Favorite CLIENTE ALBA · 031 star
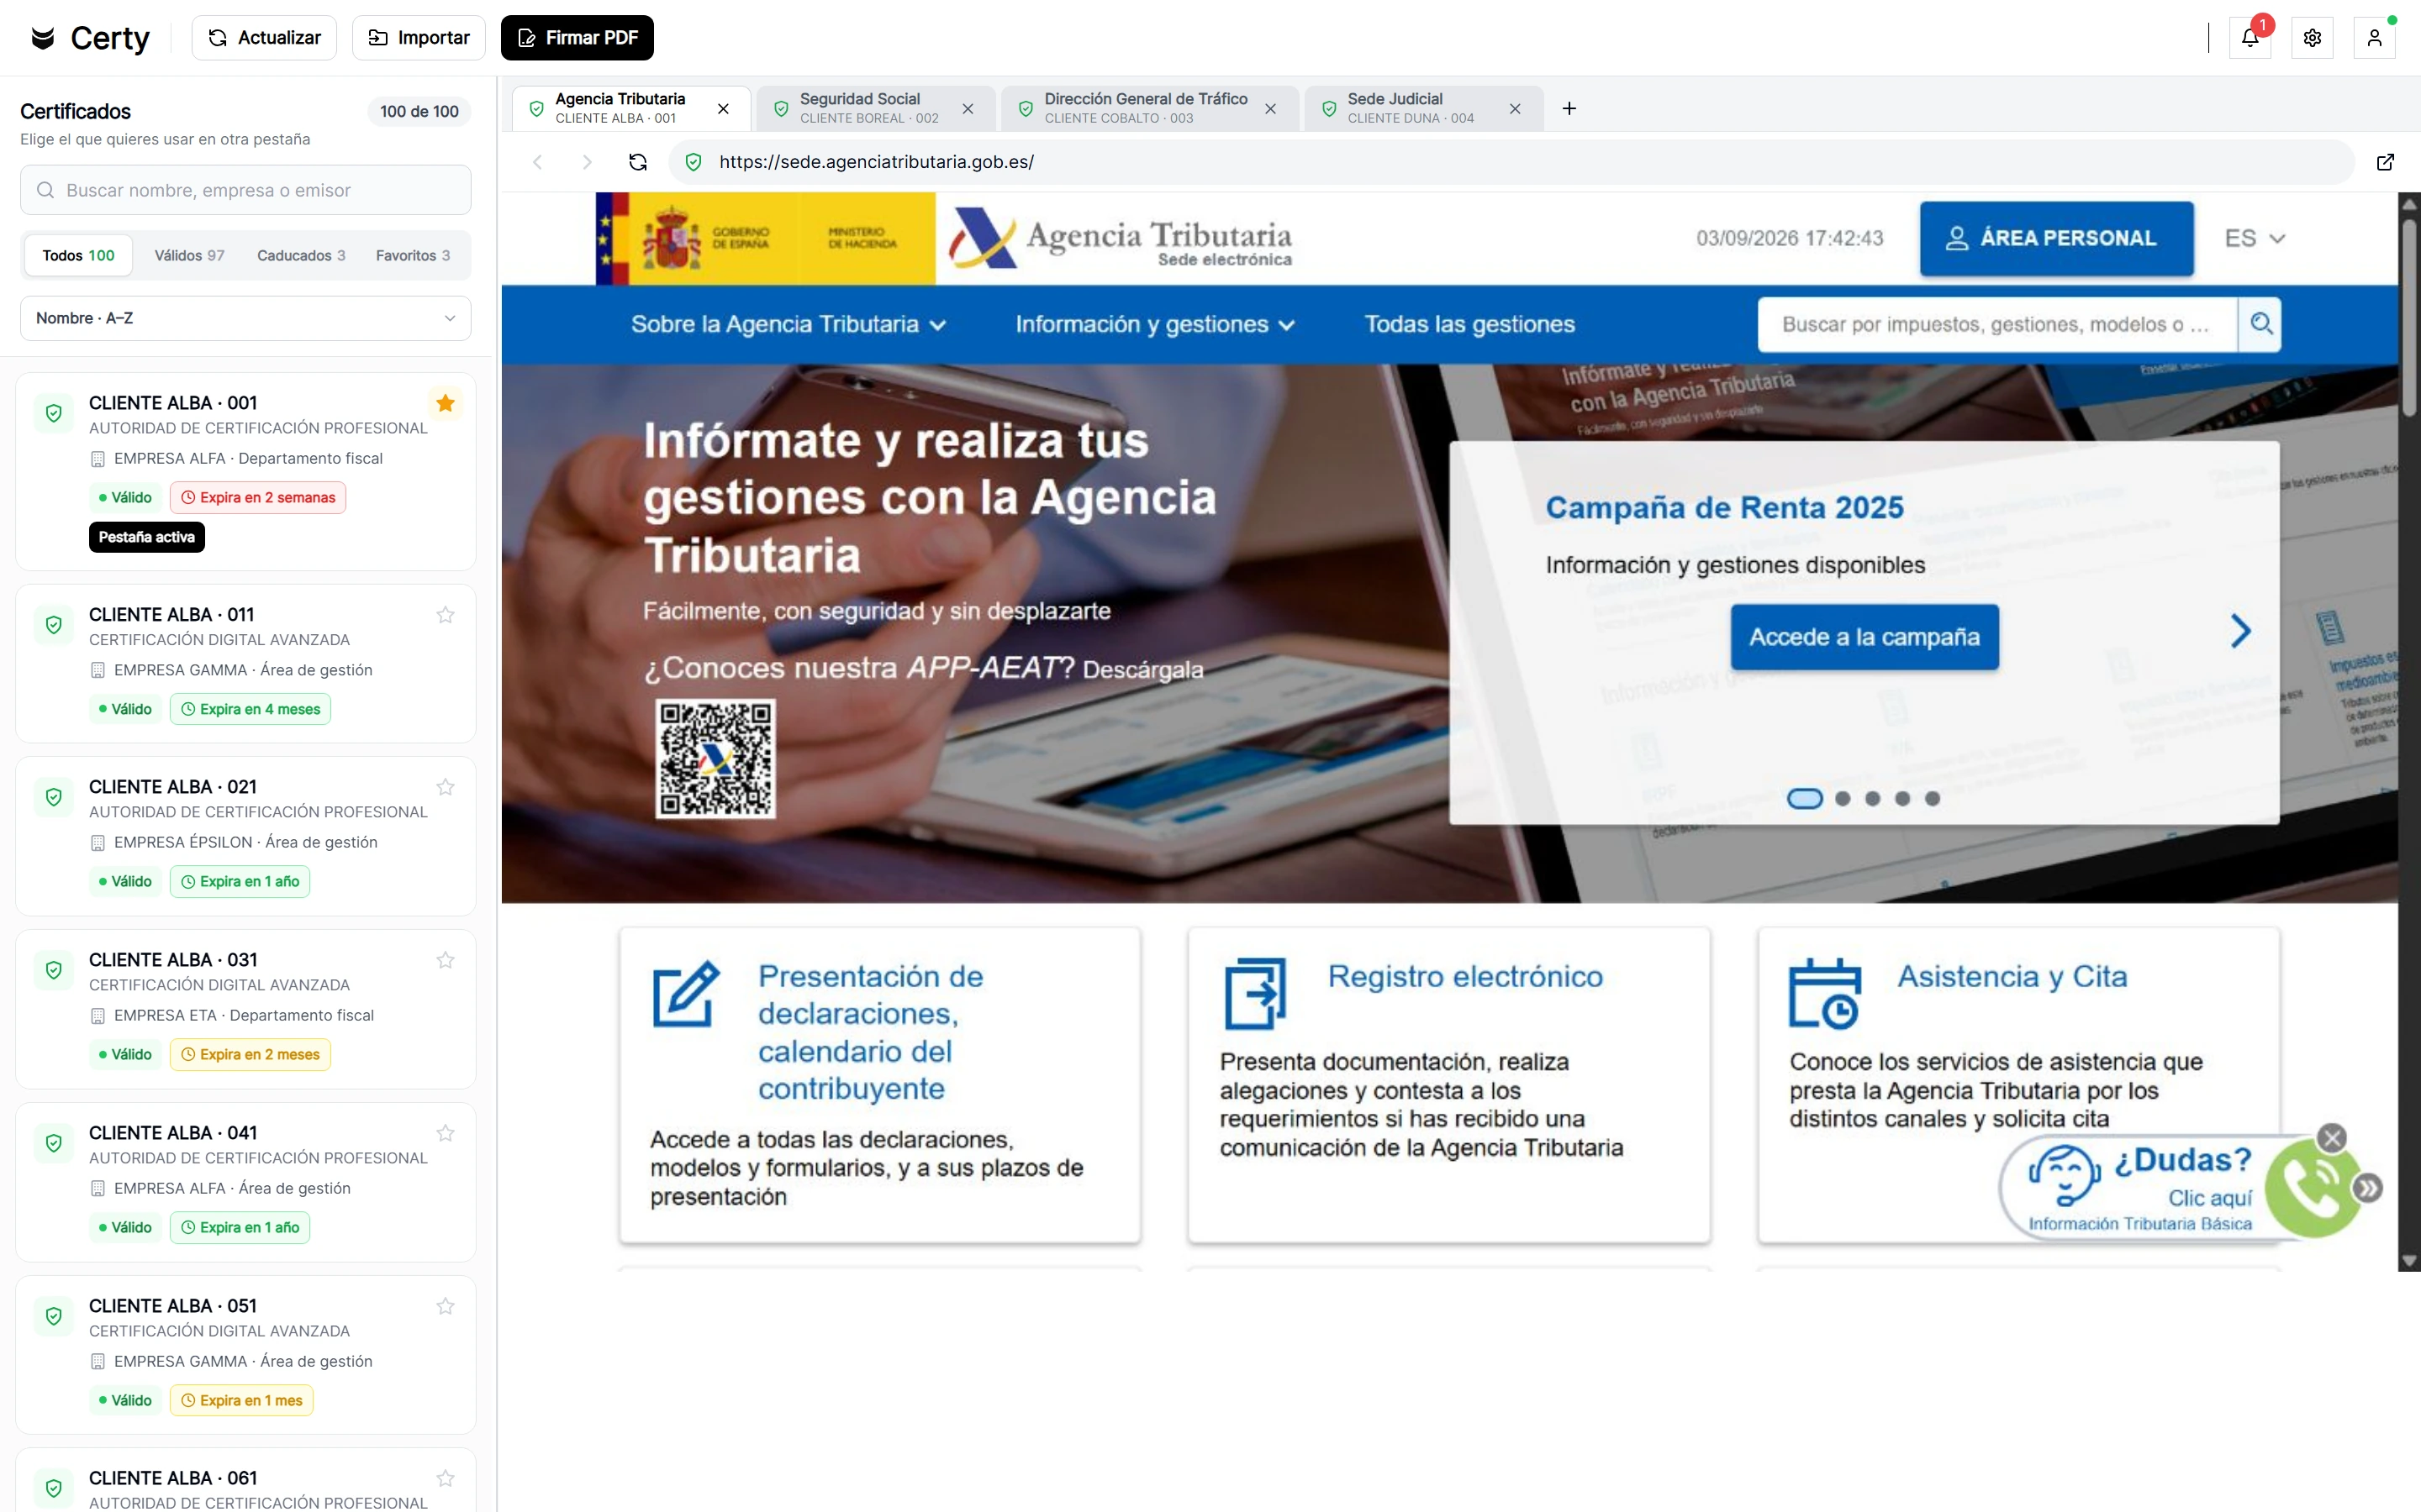The image size is (2421, 1512). tap(446, 960)
